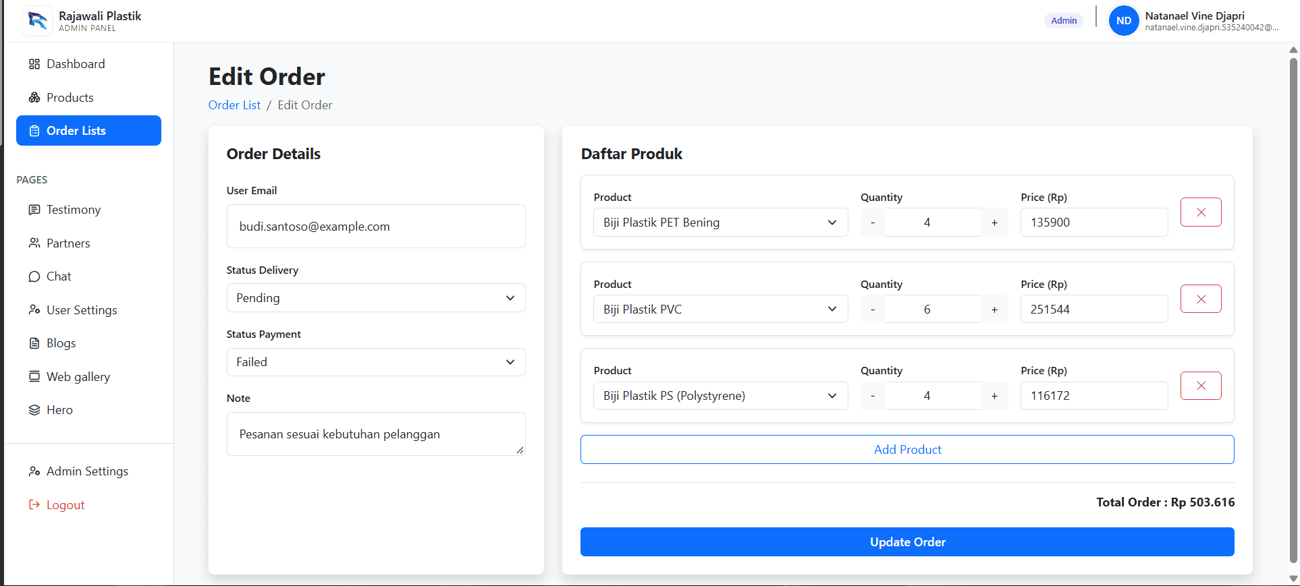
Task: Increase quantity for Biji Plastik PS (Polystyrene)
Action: [x=994, y=396]
